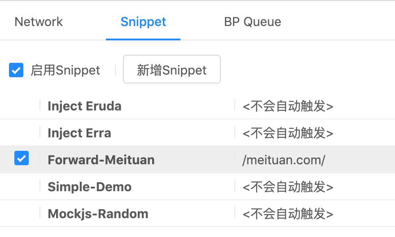Screen dimensions: 395x237
Task: Click the /meituan.com/ trigger rule
Action: coord(283,160)
